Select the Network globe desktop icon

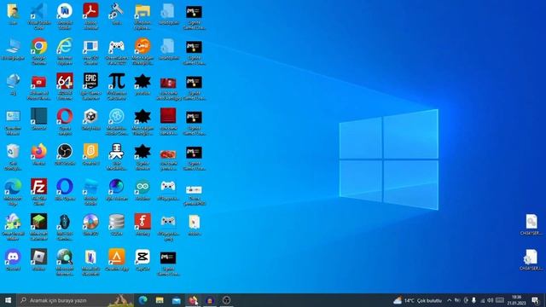pyautogui.click(x=13, y=84)
